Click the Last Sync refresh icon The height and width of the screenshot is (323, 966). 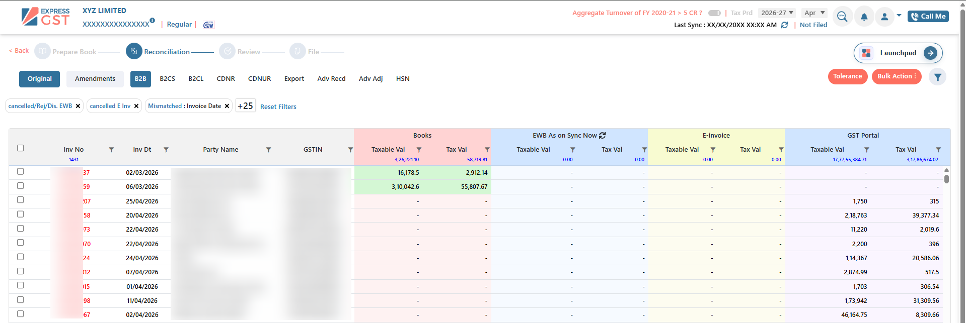[784, 25]
